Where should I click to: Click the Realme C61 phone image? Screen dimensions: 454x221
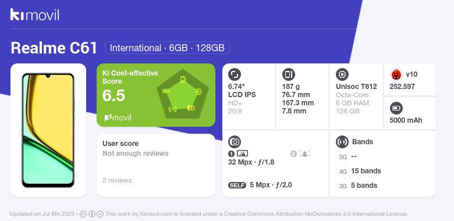click(48, 130)
